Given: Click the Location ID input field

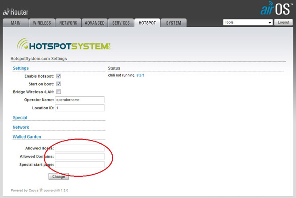Looking at the screenshot, I should tap(80, 108).
